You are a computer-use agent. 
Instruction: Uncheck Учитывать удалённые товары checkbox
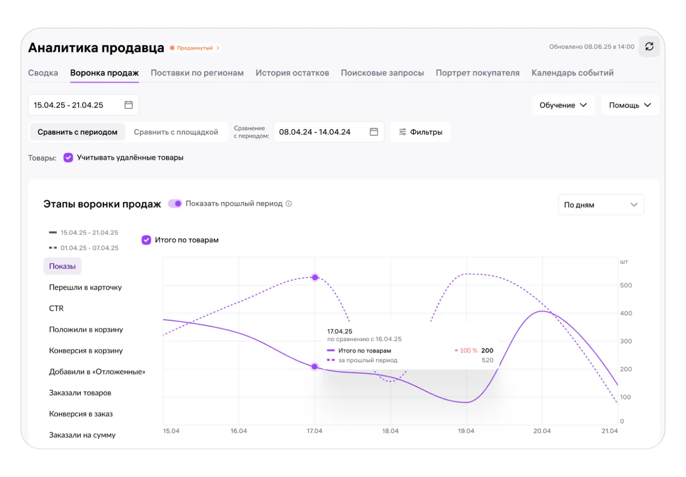pyautogui.click(x=68, y=158)
